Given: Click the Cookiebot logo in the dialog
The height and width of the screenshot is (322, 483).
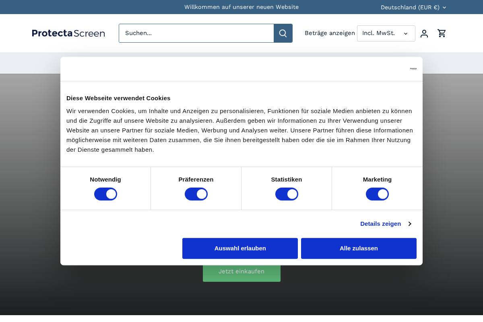Looking at the screenshot, I should point(413,68).
